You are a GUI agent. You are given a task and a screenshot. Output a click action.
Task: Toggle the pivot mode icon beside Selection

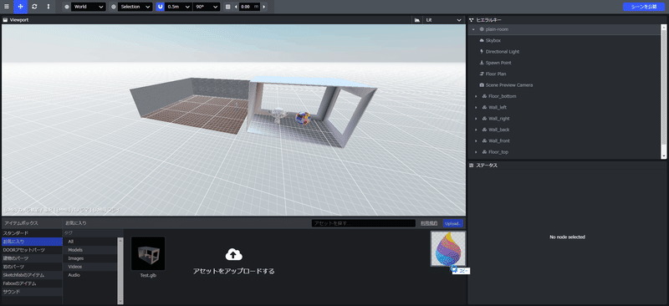pos(114,7)
